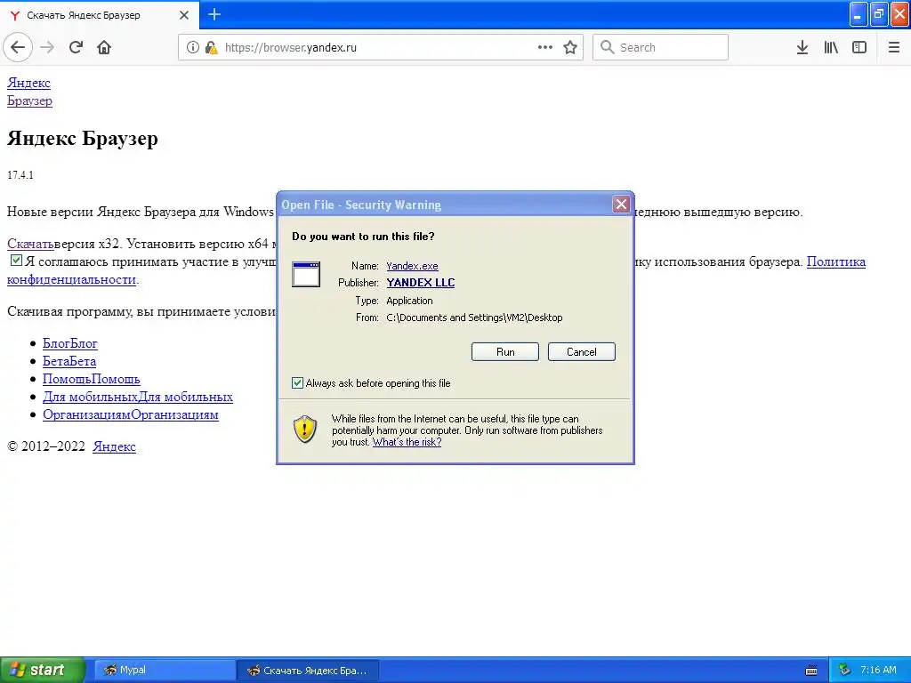Open the ПомощьПомощь list link
The image size is (911, 683).
pyautogui.click(x=92, y=379)
